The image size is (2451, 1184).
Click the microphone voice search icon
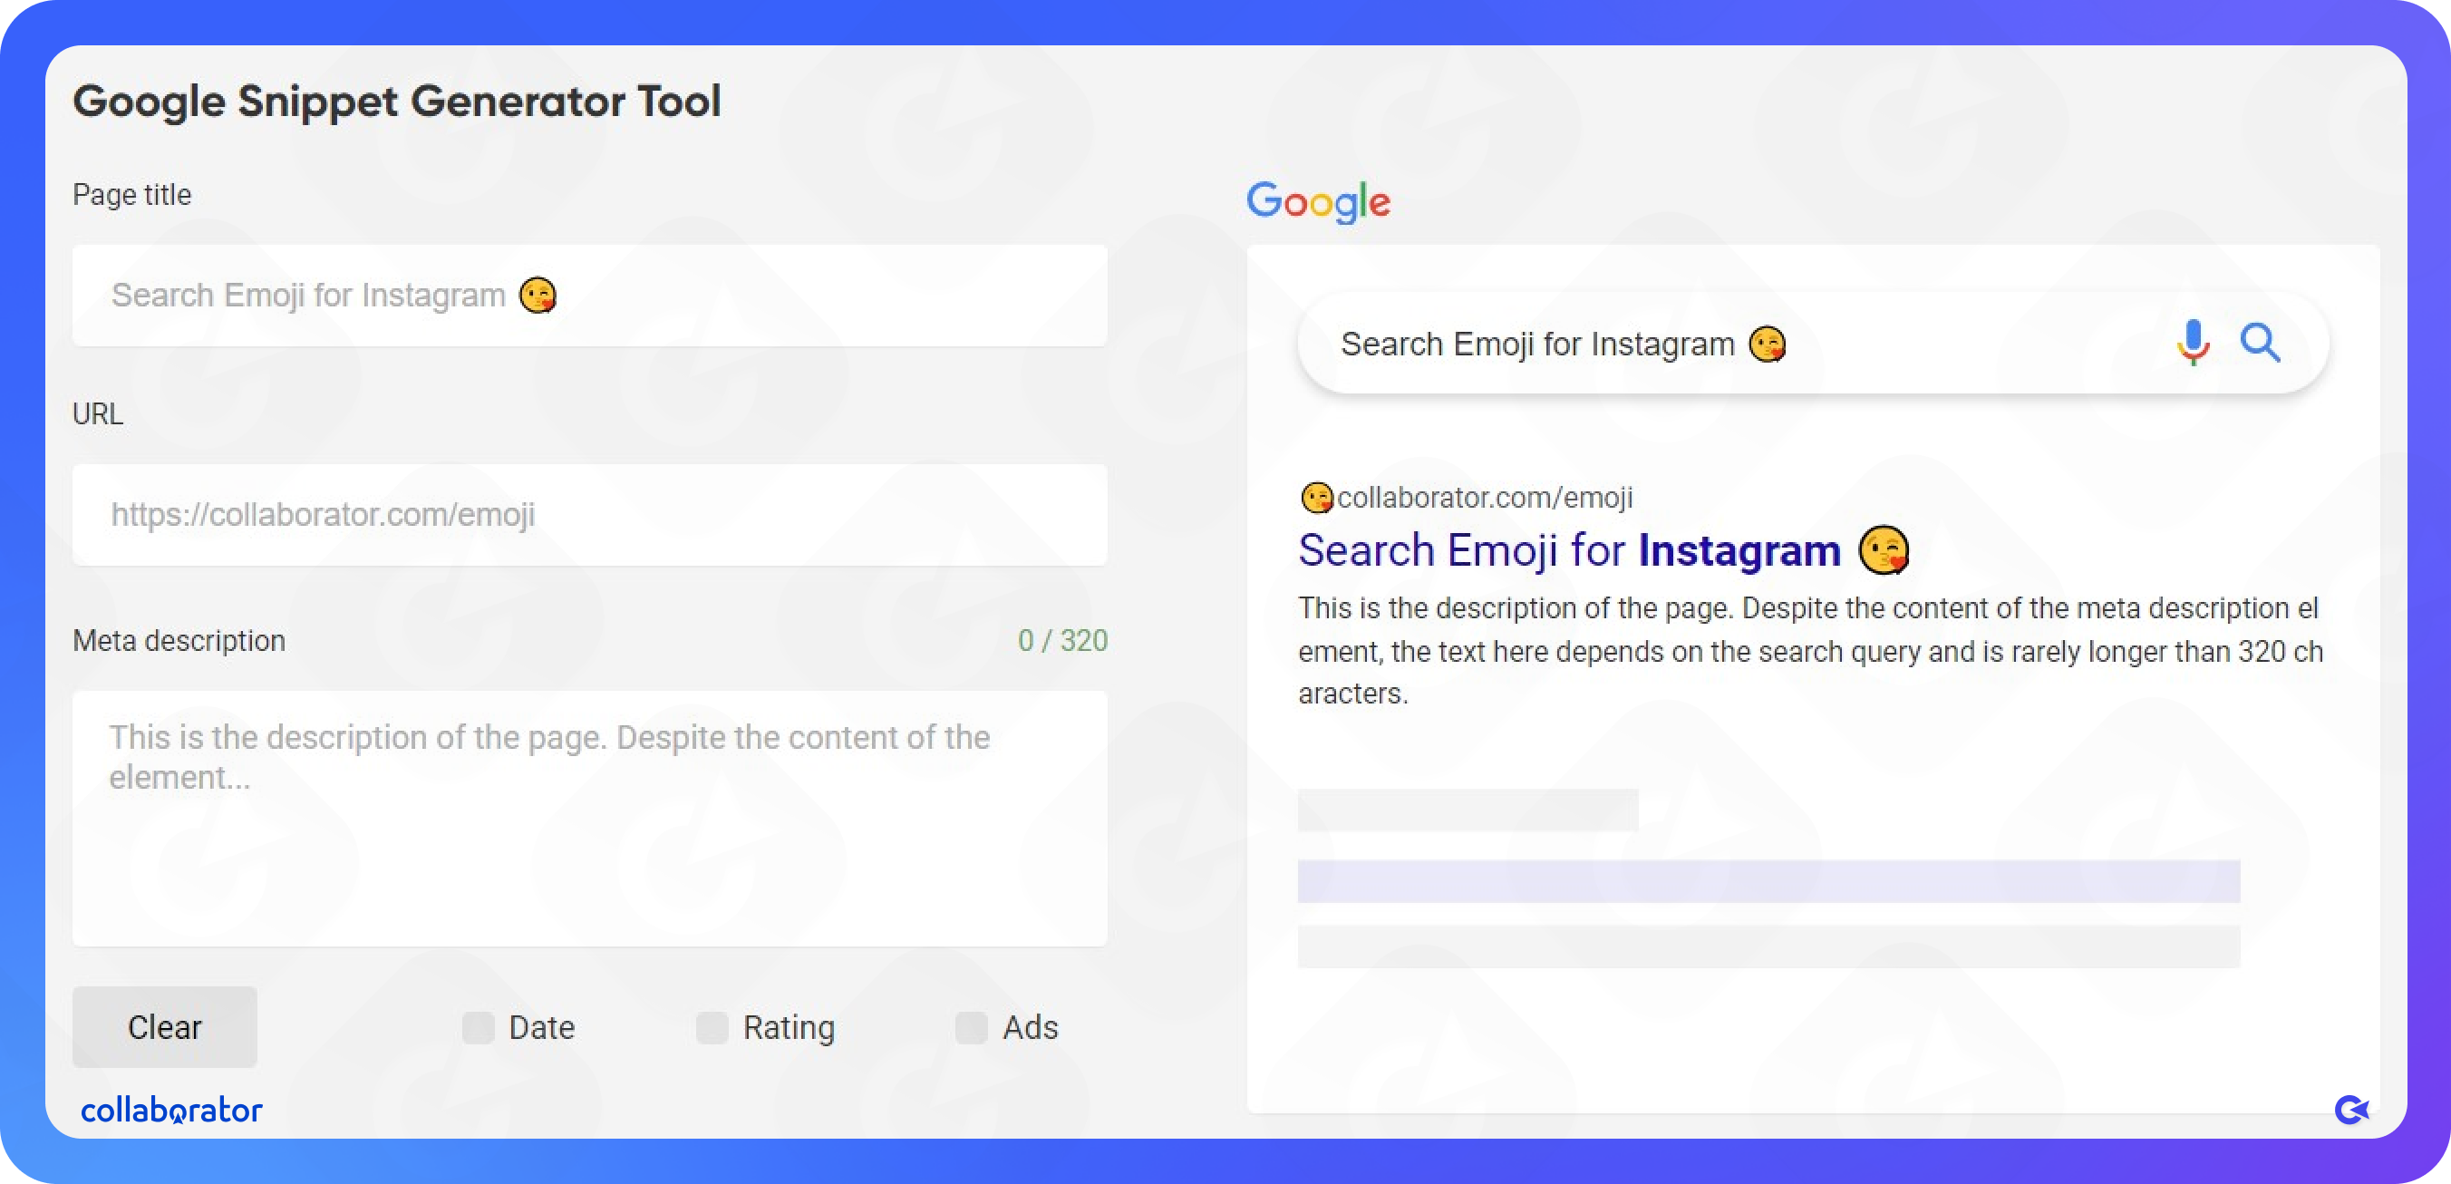[2192, 343]
